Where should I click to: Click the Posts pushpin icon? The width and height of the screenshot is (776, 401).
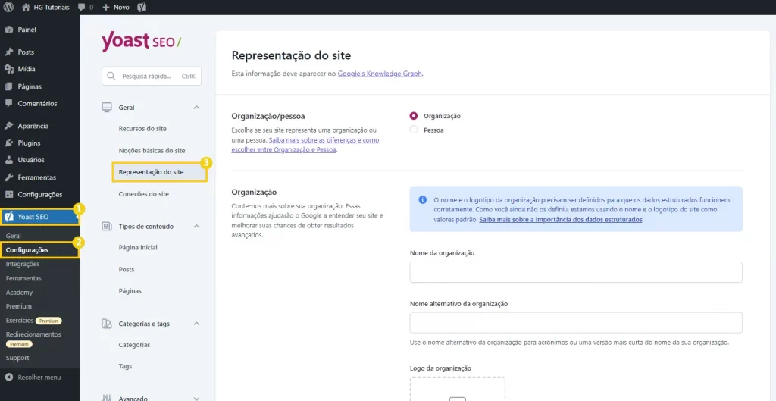8,52
